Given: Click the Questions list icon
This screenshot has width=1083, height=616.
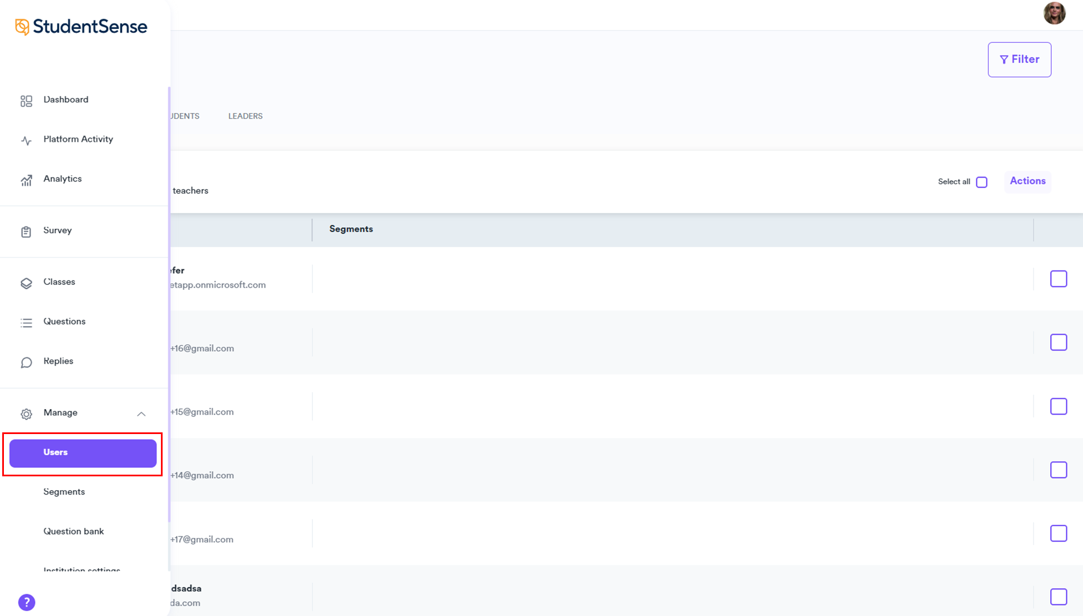Looking at the screenshot, I should [x=26, y=323].
